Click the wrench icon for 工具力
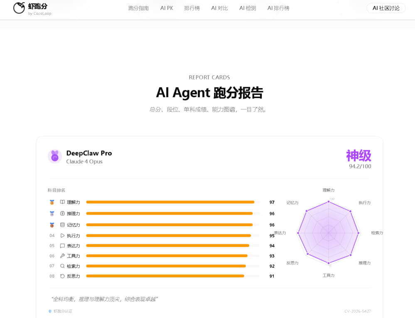The image size is (415, 318). pyautogui.click(x=62, y=256)
